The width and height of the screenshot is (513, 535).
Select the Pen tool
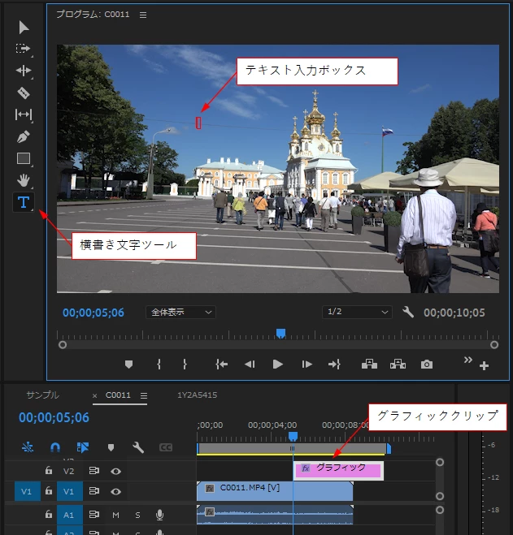pyautogui.click(x=24, y=137)
